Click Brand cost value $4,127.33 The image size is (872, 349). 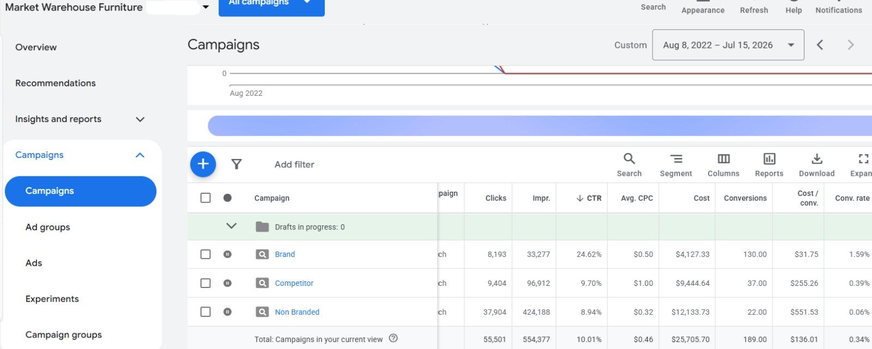693,254
